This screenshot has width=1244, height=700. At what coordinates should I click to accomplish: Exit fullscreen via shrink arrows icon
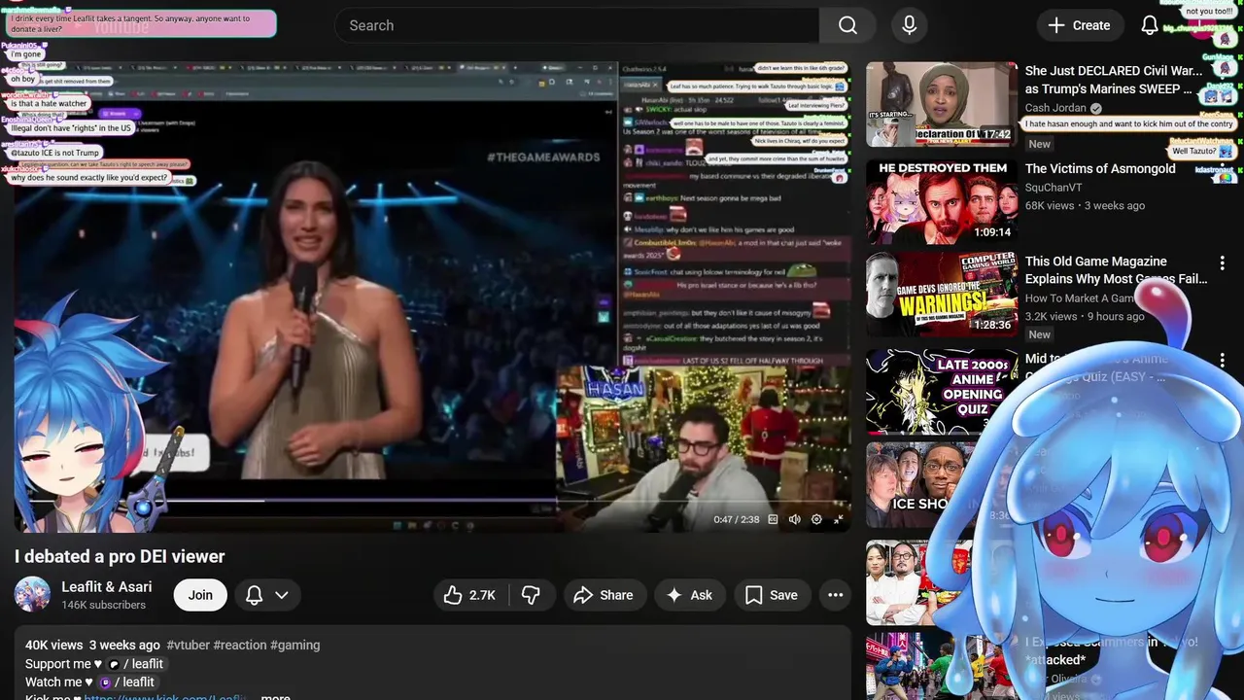click(x=839, y=519)
